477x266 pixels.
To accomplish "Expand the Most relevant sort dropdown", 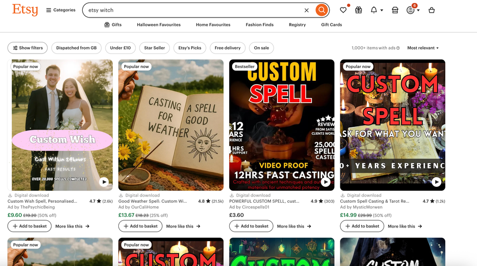I will 422,48.
